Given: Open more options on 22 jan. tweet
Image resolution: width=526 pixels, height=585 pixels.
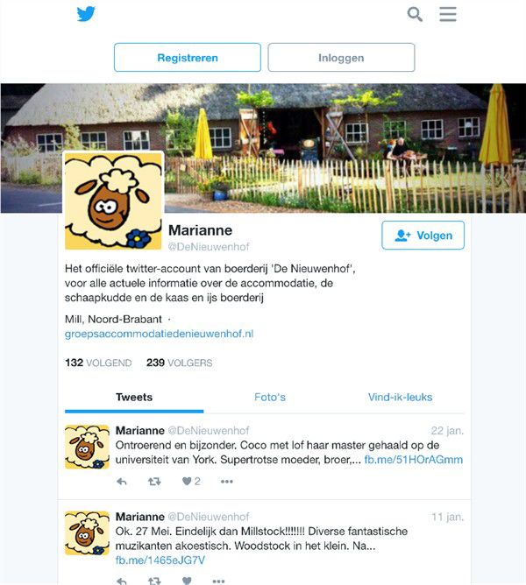Looking at the screenshot, I should click(x=227, y=482).
